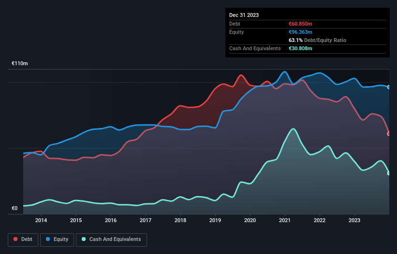Viewport: 397px width, 254px height.
Task: Click the 2014 x-axis label
Action: pos(41,220)
